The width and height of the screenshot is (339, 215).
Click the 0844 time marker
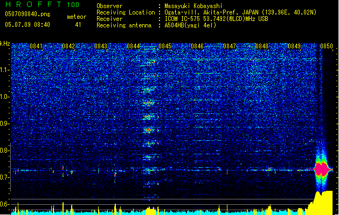pos(133,46)
